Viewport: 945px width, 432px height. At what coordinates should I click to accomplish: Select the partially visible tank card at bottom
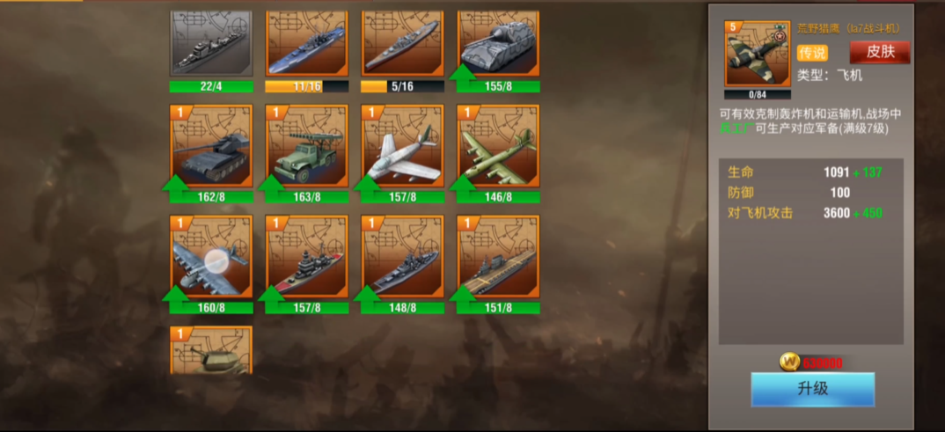[211, 350]
